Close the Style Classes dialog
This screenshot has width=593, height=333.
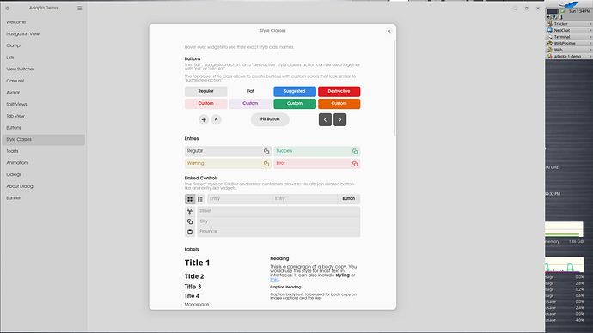(388, 32)
